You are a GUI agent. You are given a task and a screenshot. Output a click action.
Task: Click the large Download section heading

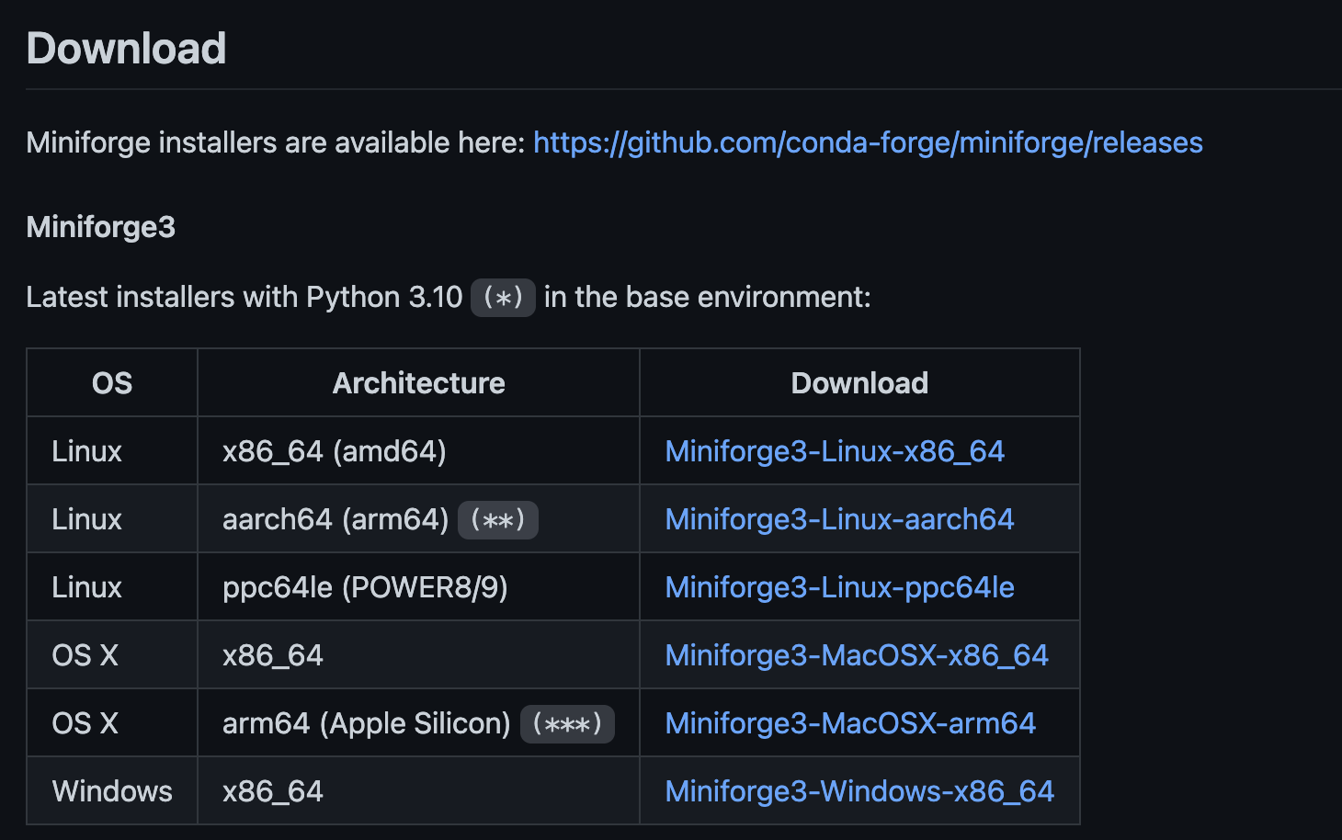point(126,49)
